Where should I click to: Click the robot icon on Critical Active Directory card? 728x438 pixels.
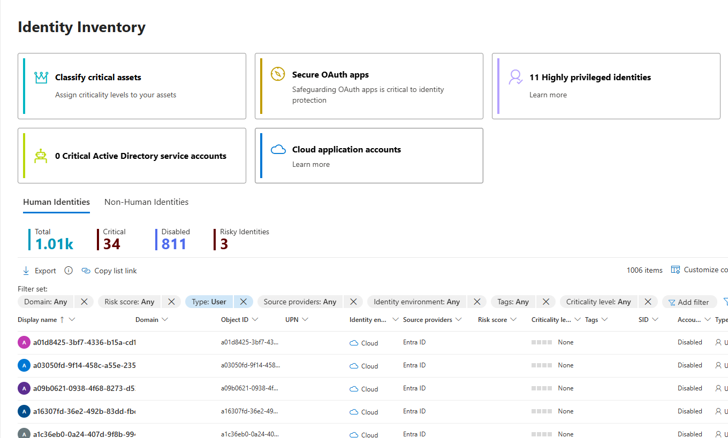[x=42, y=156]
